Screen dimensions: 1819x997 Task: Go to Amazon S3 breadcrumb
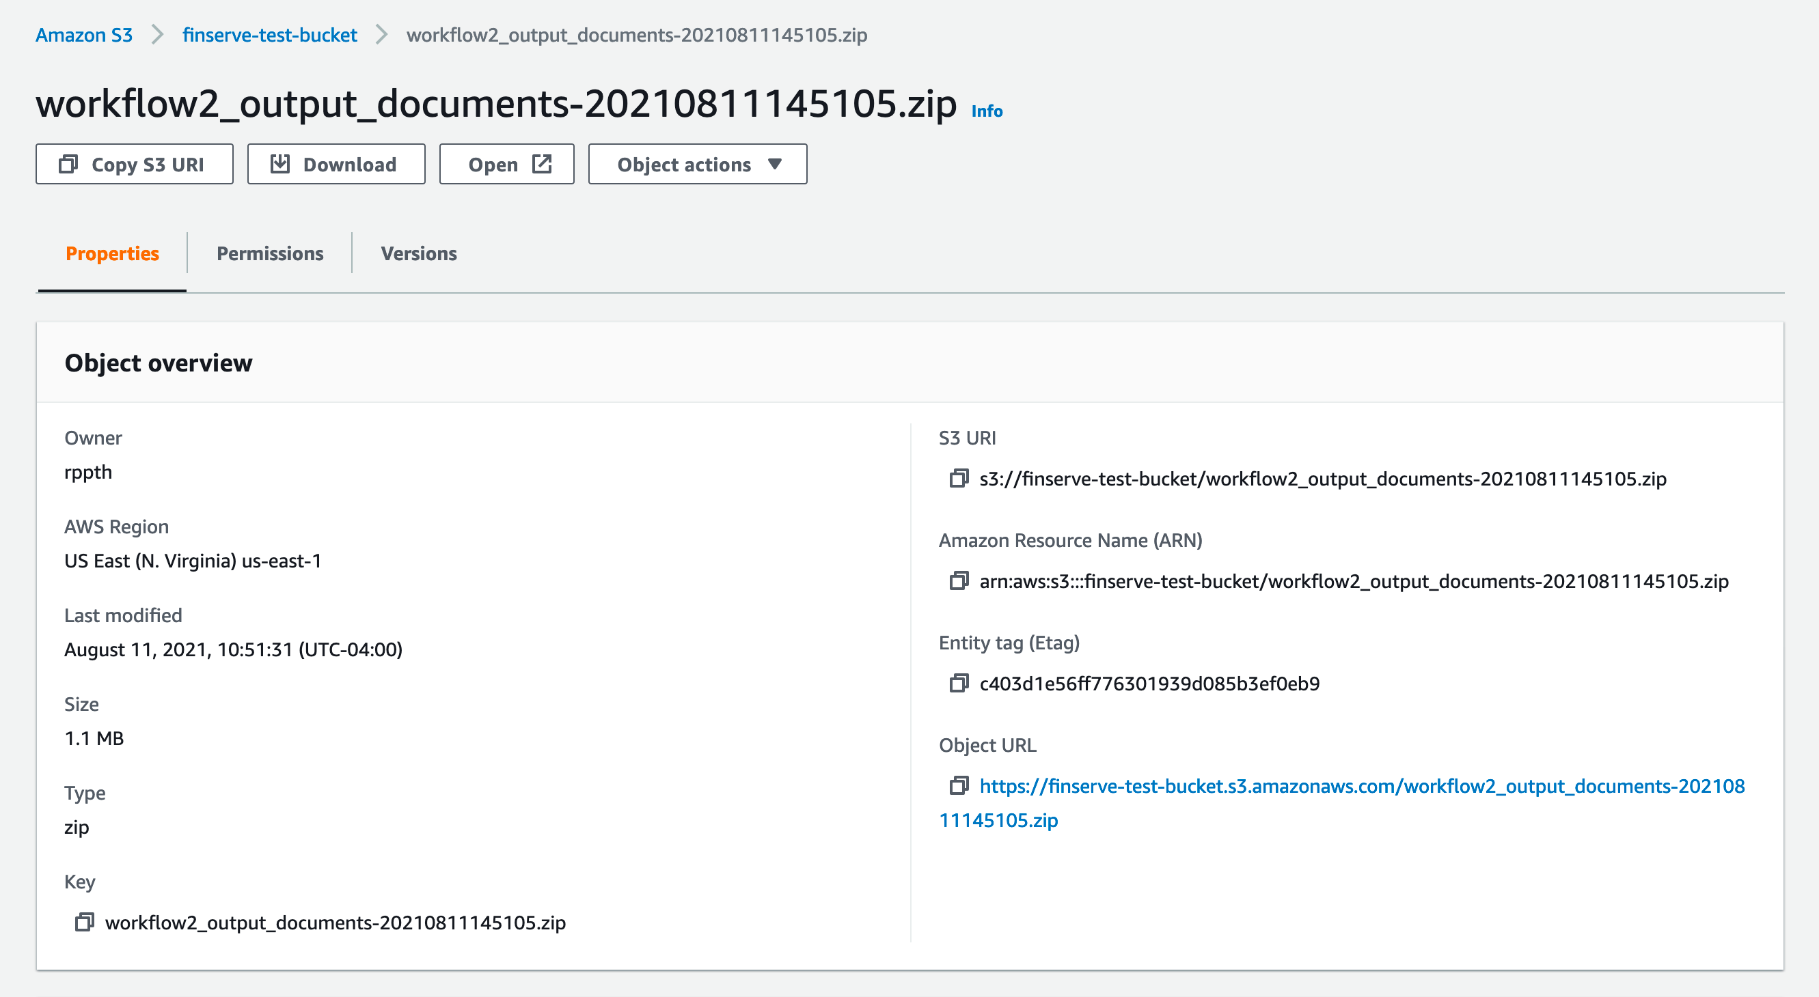click(84, 35)
